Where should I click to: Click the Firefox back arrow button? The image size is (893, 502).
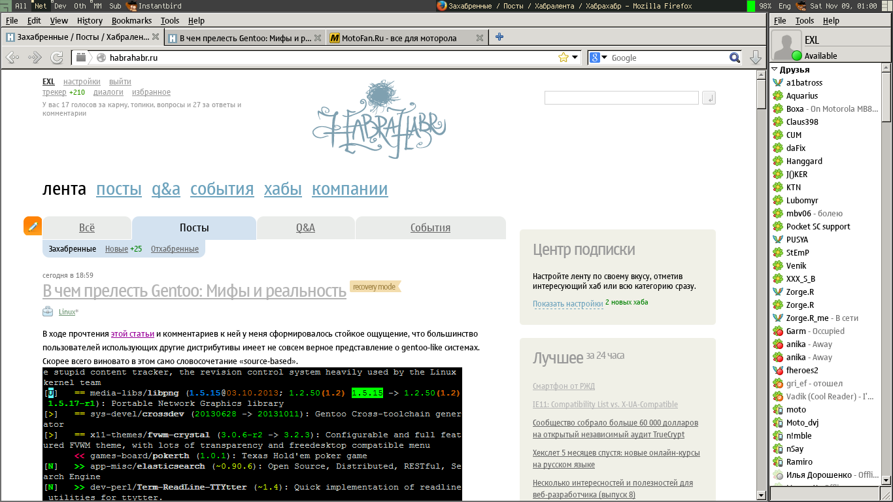coord(12,58)
